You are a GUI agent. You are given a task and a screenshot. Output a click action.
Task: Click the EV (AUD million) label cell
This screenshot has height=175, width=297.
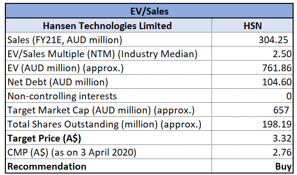[x=108, y=68]
